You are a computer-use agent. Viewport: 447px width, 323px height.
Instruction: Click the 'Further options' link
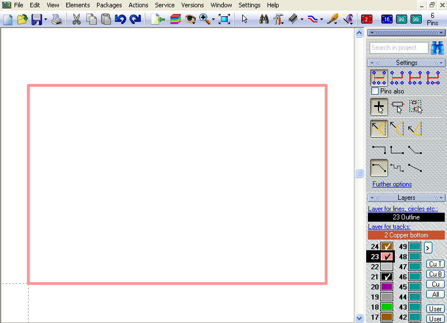(x=392, y=184)
